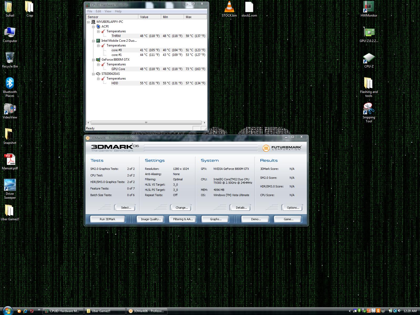
Task: Open Bluetooth Places desktop icon
Action: 10,87
